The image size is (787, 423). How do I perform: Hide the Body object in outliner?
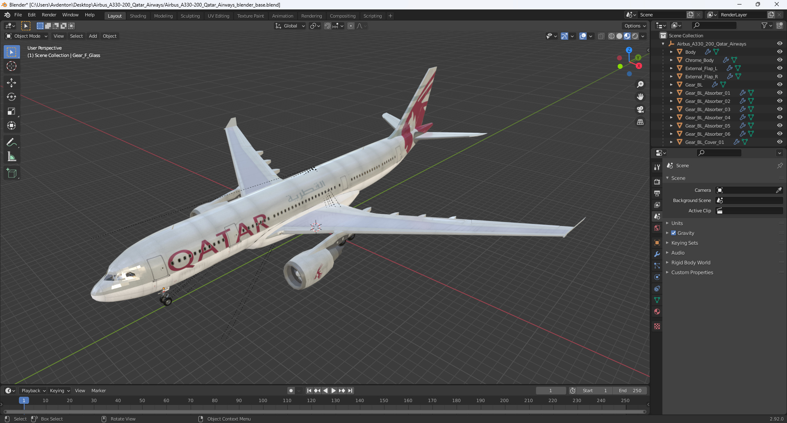pos(780,52)
